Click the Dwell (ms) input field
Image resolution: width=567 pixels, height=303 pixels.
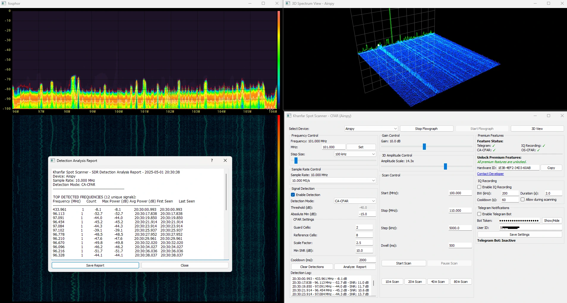[460, 245]
